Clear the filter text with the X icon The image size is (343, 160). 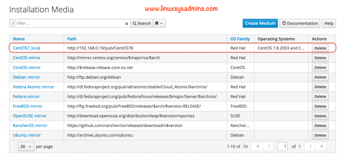coord(127,23)
